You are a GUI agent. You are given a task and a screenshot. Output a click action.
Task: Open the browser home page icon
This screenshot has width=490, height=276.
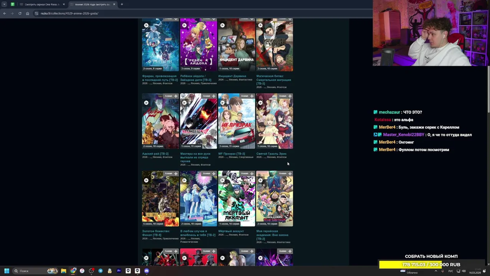[x=28, y=13]
